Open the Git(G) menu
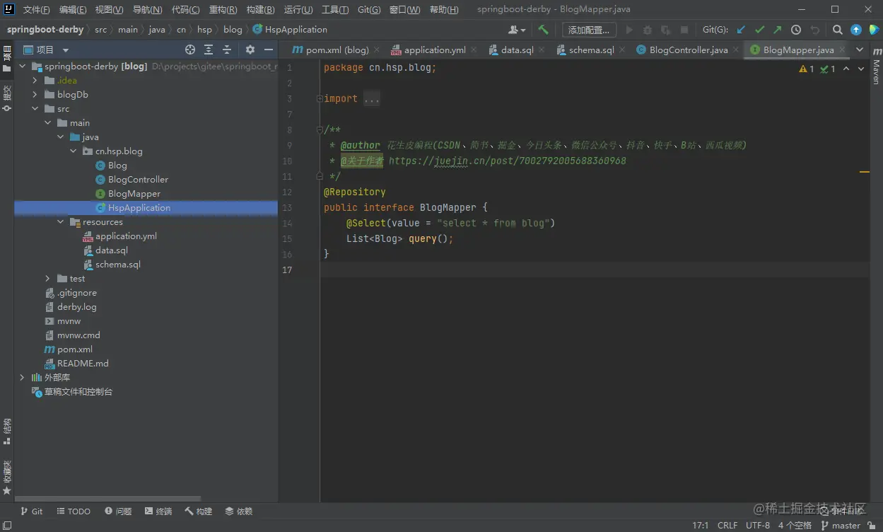883x532 pixels. click(x=369, y=10)
